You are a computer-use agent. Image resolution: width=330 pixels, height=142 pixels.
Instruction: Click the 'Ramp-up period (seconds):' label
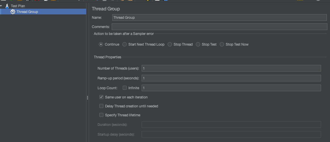click(118, 78)
